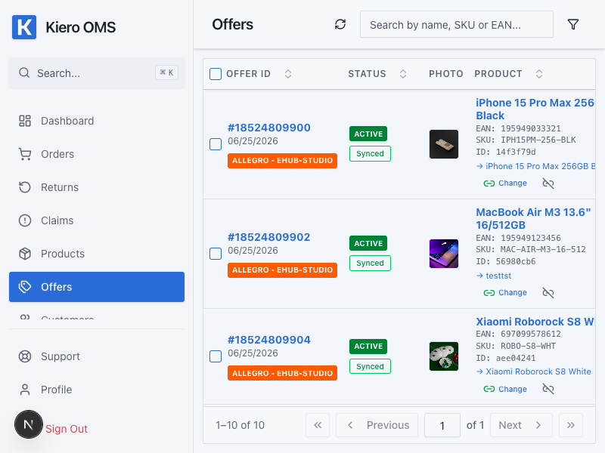Open Dashboard in sidebar
The image size is (605, 453).
pos(97,121)
